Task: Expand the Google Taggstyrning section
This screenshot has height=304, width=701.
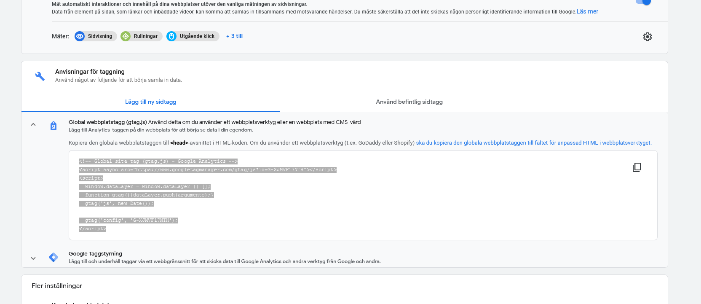Action: click(33, 258)
